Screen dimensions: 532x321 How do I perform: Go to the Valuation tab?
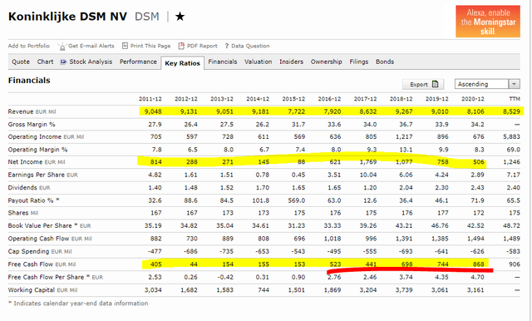coord(259,62)
